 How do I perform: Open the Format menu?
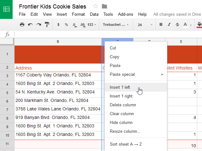tap(78, 14)
